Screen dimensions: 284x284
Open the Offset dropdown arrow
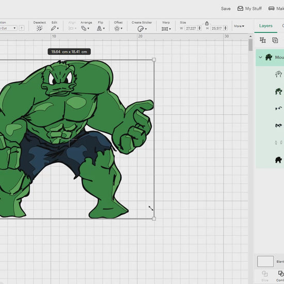click(x=121, y=28)
